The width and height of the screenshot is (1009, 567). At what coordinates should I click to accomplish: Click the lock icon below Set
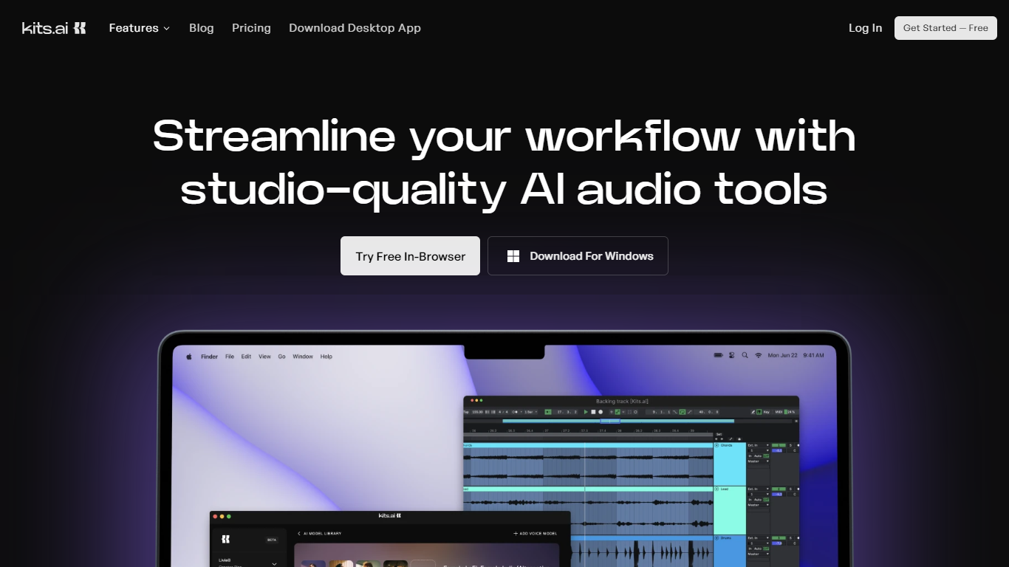tap(739, 439)
